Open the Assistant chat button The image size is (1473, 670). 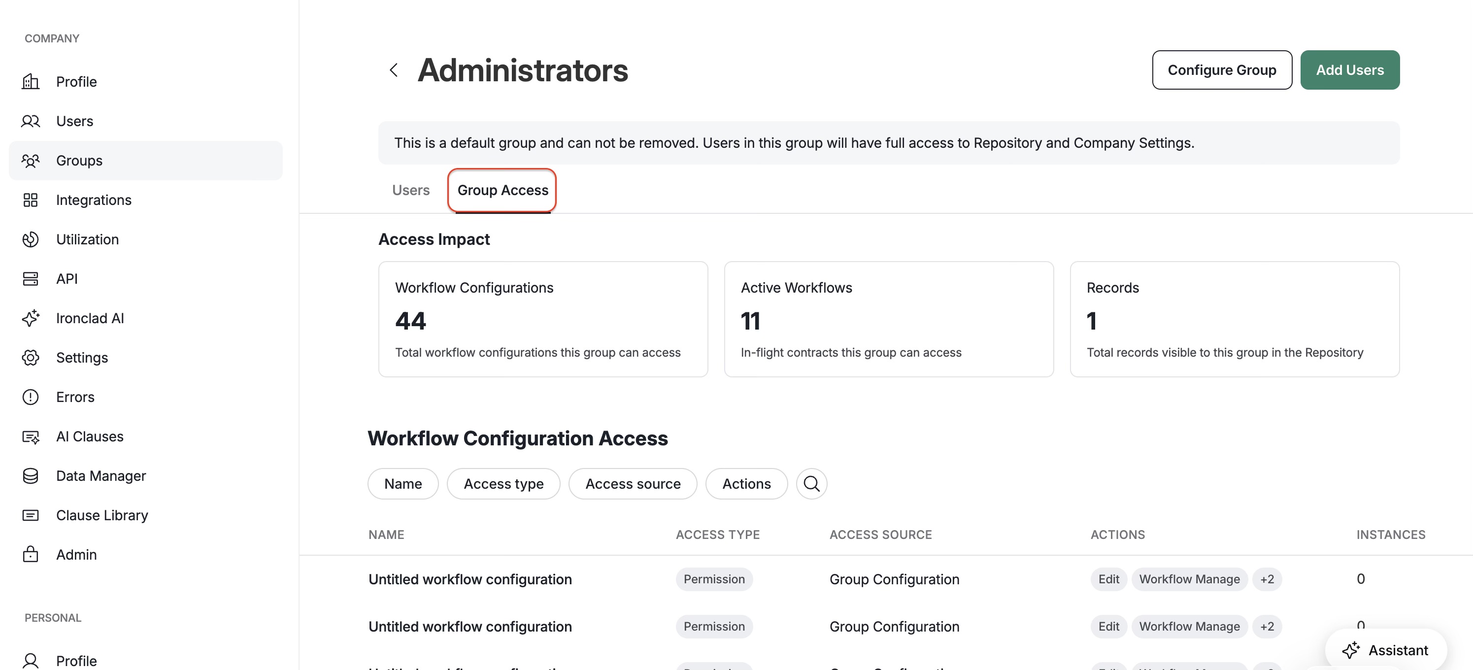1385,650
